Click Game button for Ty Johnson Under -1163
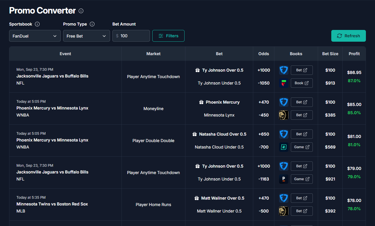This screenshot has height=226, width=375. click(x=302, y=179)
